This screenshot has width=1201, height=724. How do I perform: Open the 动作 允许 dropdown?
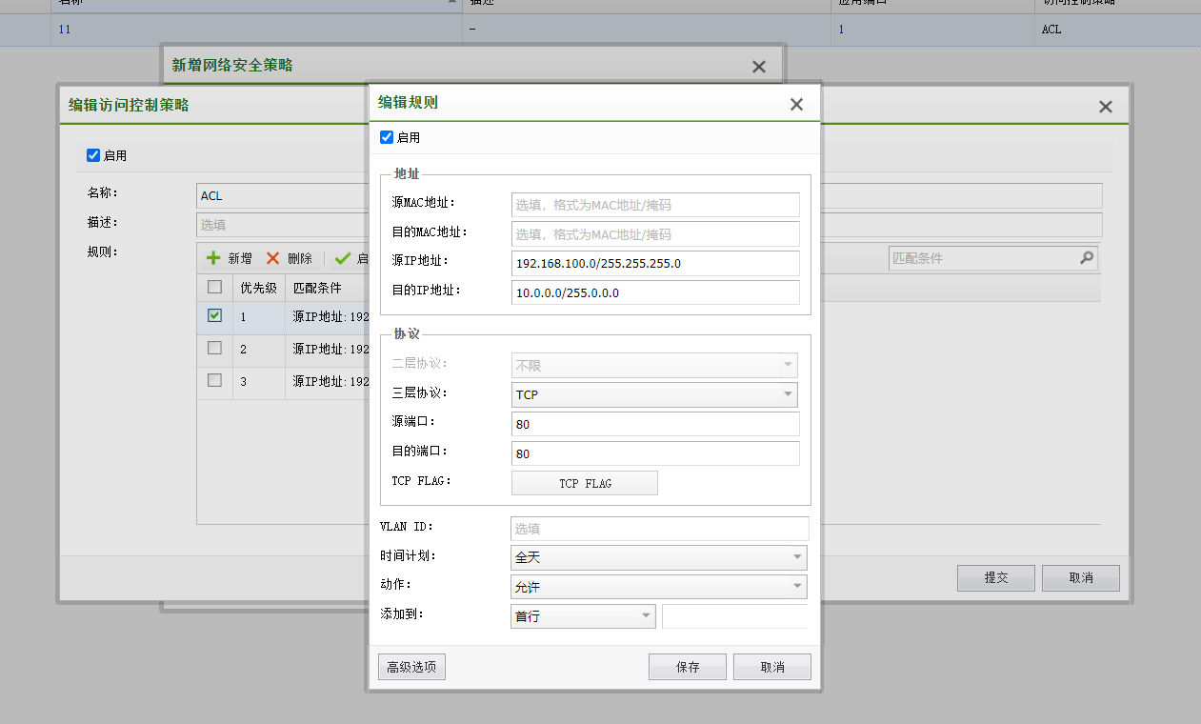pos(659,587)
